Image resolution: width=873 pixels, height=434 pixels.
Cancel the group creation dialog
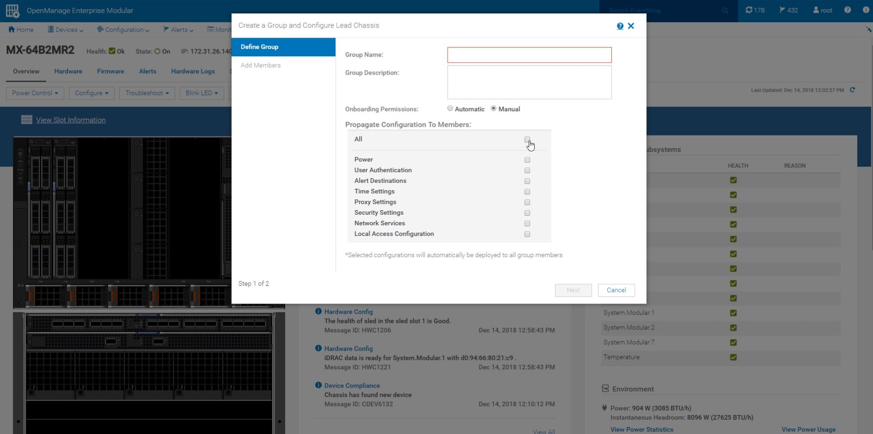616,290
